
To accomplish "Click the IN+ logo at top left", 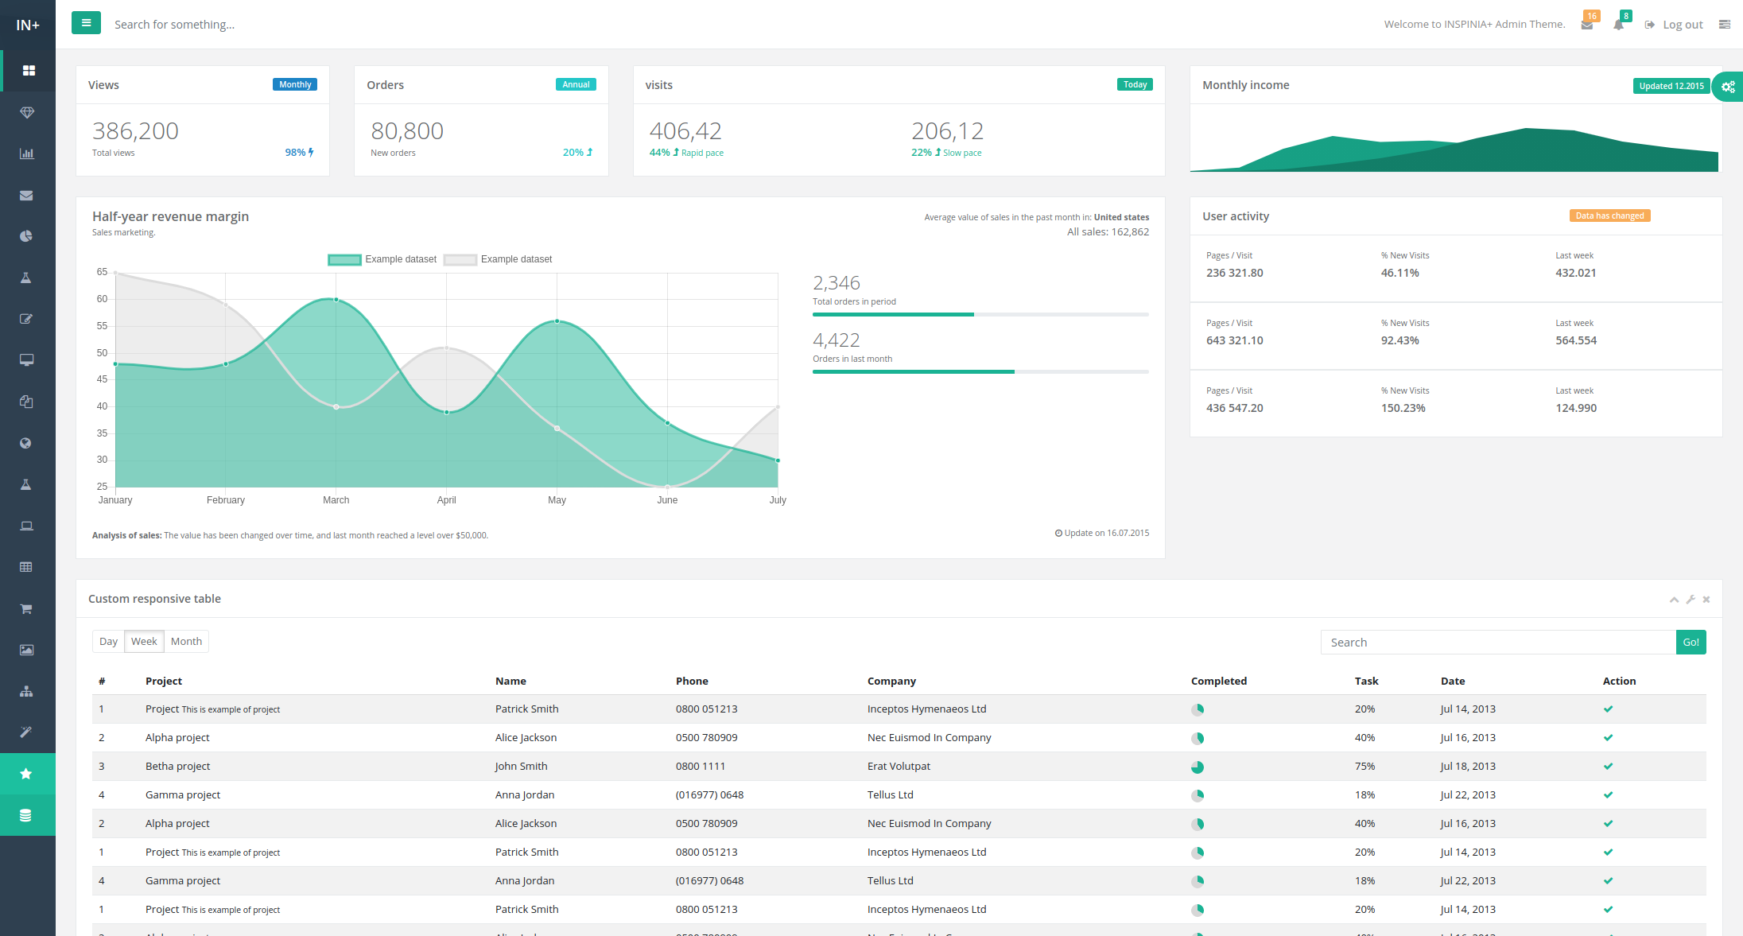I will pos(28,25).
